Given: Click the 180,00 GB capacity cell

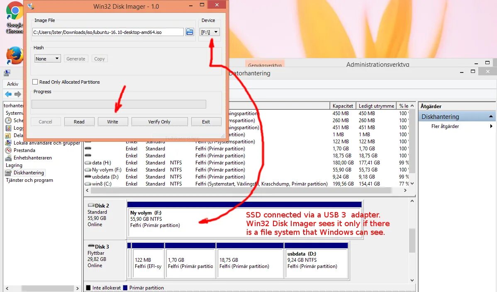Looking at the screenshot, I should click(x=343, y=163).
